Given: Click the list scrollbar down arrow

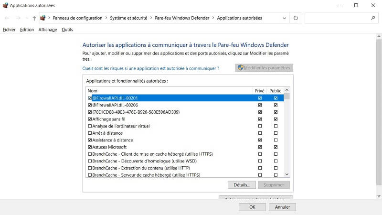Looking at the screenshot, I should [287, 174].
